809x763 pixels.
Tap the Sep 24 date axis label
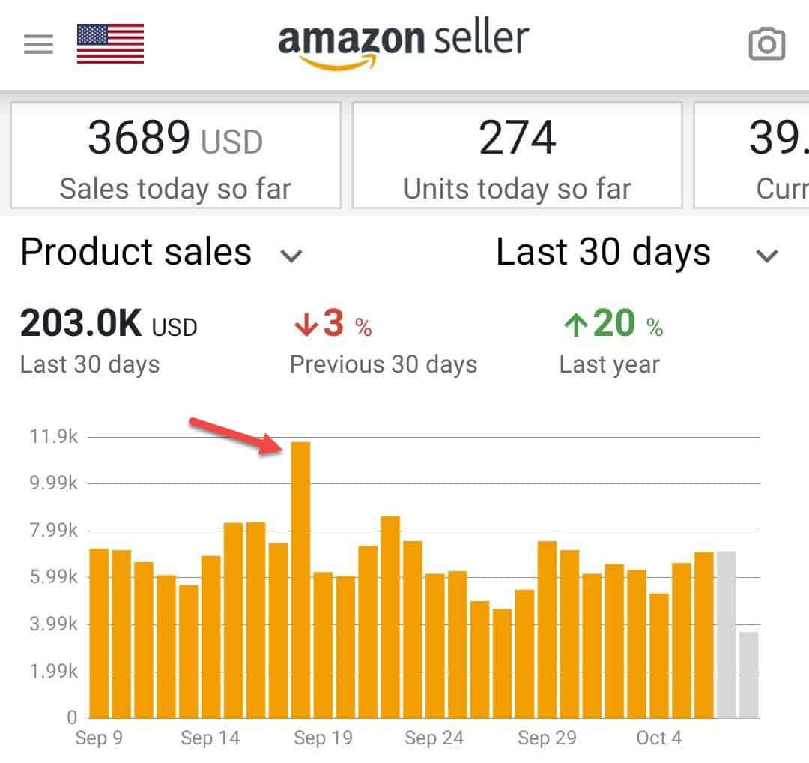[x=434, y=738]
